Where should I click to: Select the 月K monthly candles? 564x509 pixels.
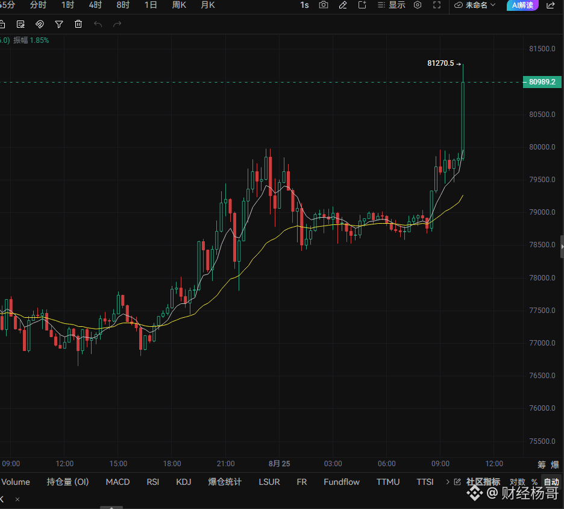point(208,5)
